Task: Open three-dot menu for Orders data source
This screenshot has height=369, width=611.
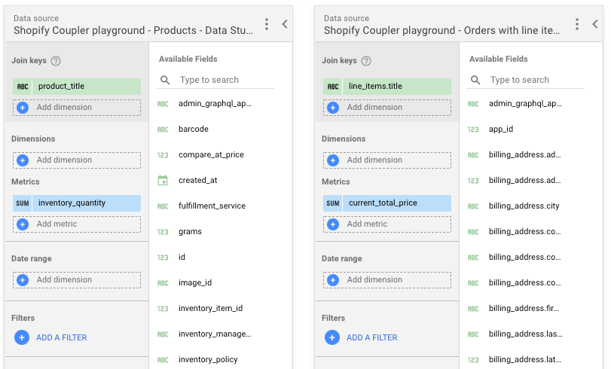Action: point(577,24)
